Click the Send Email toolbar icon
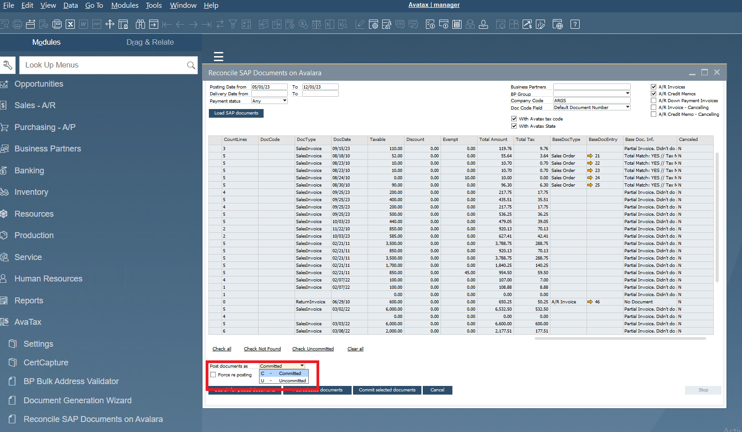Image resolution: width=742 pixels, height=432 pixels. click(x=31, y=24)
